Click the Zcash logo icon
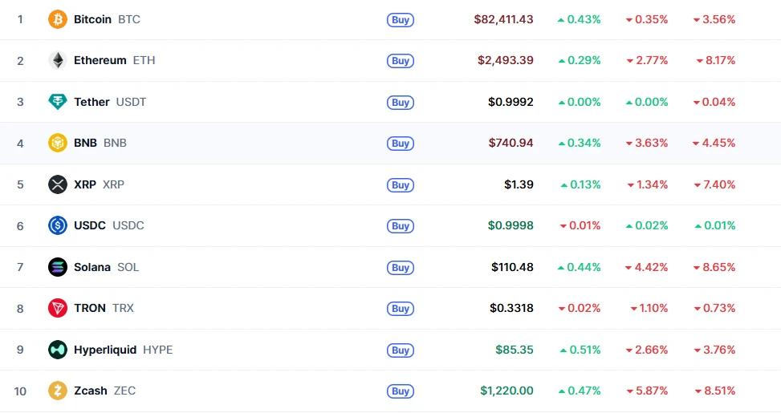The image size is (781, 413). click(57, 391)
